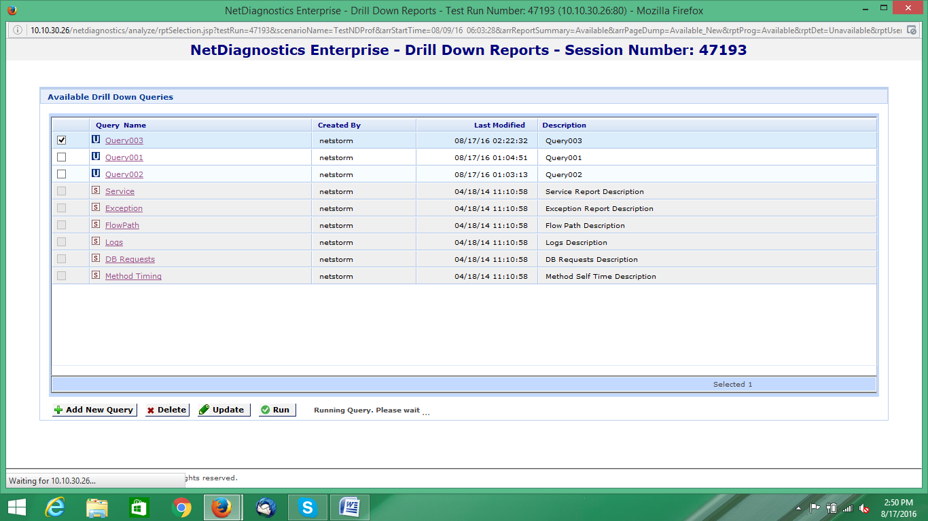The height and width of the screenshot is (521, 928).
Task: Click the disabled DB Requests row checkbox
Action: (62, 258)
